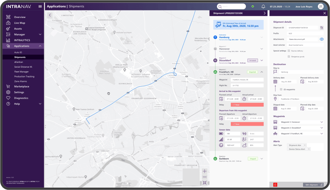Copy the Shipment ID

tap(321, 28)
